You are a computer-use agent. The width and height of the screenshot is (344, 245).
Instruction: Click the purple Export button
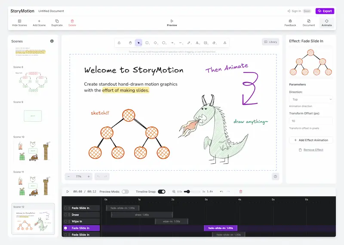(x=325, y=11)
